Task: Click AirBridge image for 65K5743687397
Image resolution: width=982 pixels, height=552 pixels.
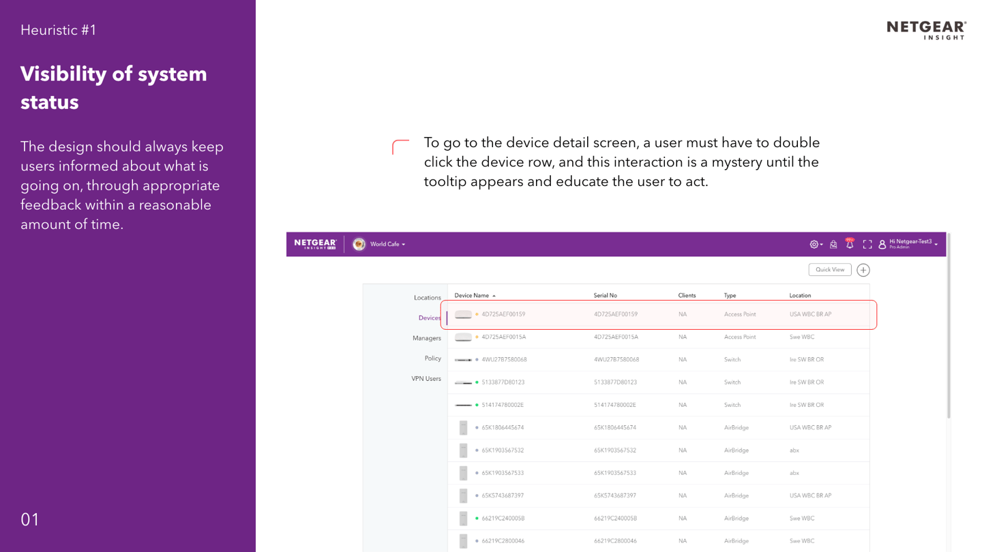Action: [463, 496]
